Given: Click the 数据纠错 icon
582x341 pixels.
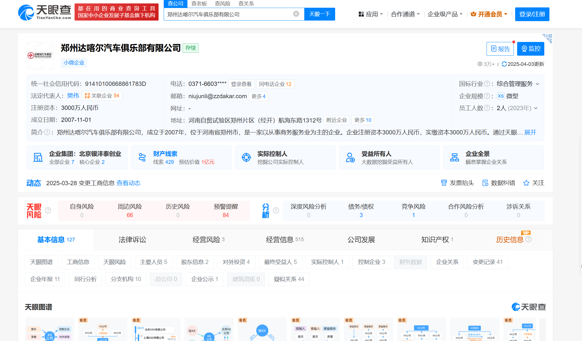Looking at the screenshot, I should (485, 183).
